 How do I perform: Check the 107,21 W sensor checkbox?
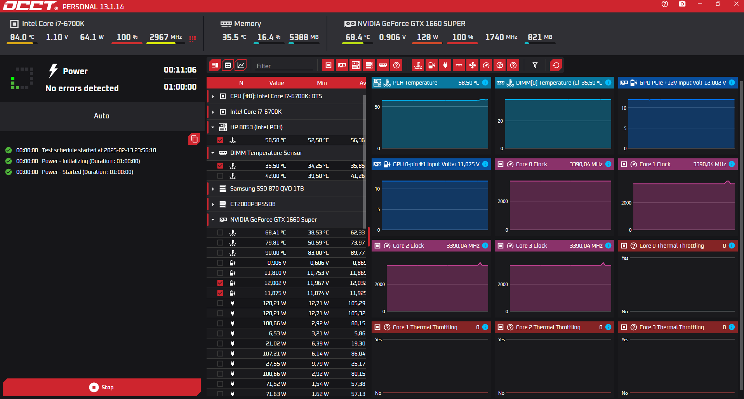pyautogui.click(x=220, y=354)
